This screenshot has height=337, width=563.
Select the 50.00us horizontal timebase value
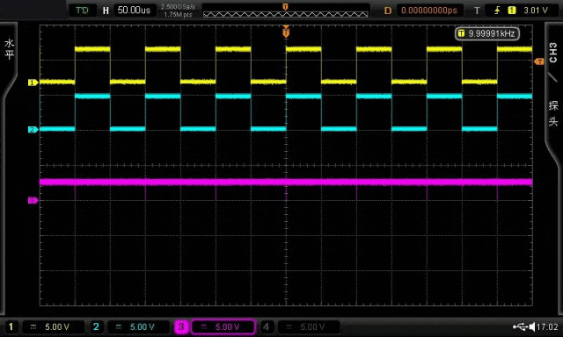coord(134,10)
